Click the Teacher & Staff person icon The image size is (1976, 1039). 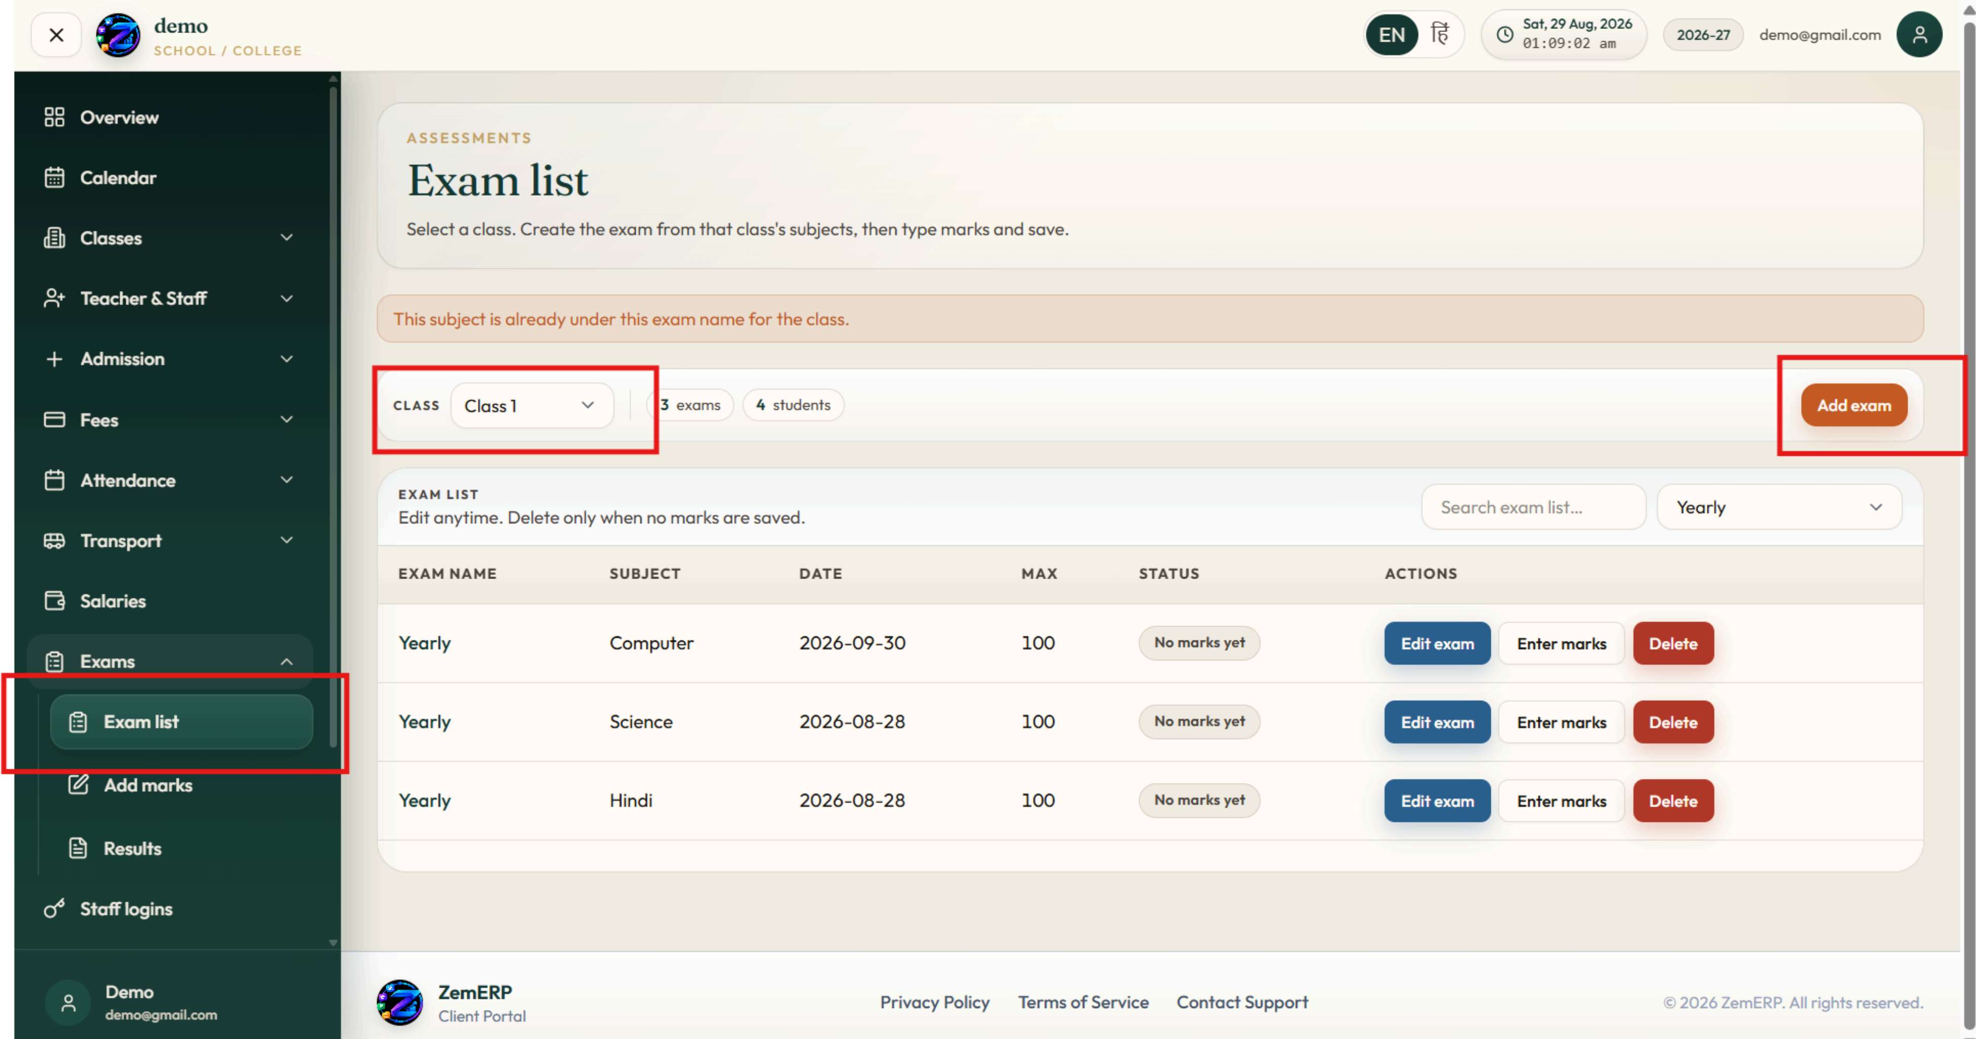(54, 298)
